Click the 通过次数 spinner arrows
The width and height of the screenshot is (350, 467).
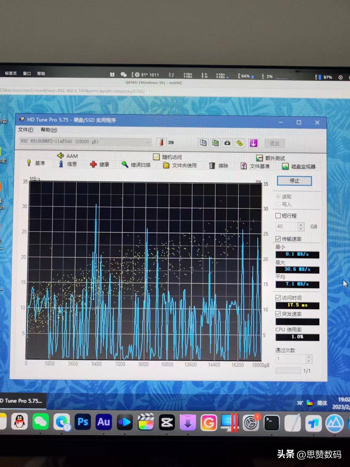click(308, 359)
